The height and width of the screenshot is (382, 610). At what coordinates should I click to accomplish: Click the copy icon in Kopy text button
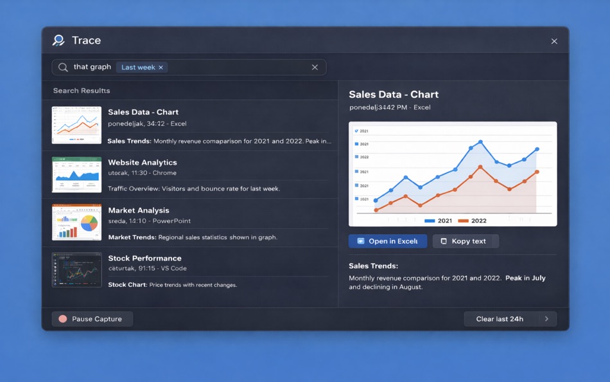tap(444, 241)
